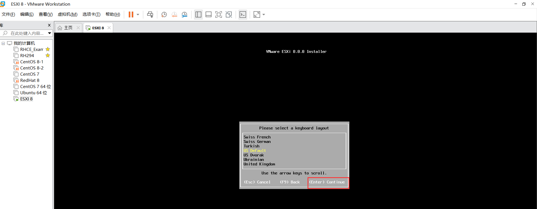This screenshot has width=537, height=209.
Task: Click the VMware Workstation app icon
Action: [x=3, y=4]
